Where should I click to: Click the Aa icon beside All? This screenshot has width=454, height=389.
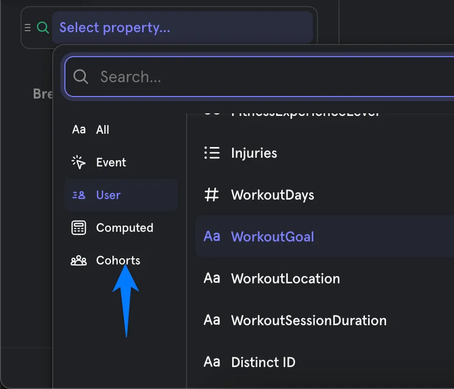79,130
